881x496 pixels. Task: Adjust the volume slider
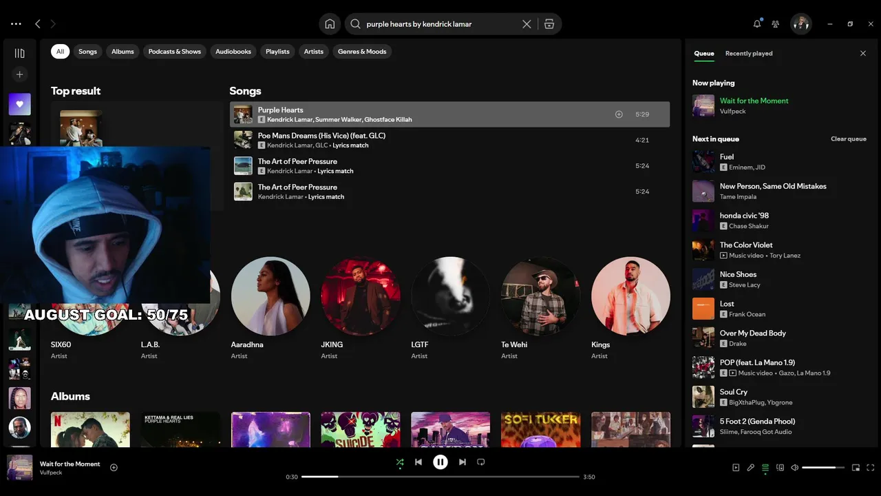[x=823, y=468]
